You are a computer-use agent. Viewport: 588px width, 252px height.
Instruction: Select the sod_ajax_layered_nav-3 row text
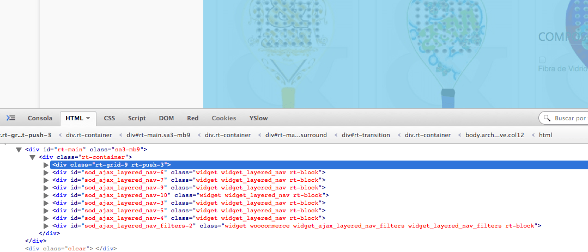click(x=189, y=203)
